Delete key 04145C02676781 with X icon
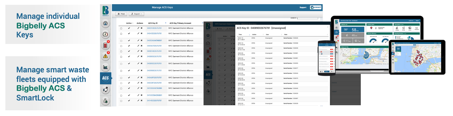 [141, 100]
